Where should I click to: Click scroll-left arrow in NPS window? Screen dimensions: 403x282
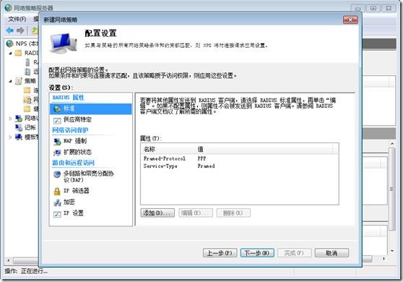9,260
